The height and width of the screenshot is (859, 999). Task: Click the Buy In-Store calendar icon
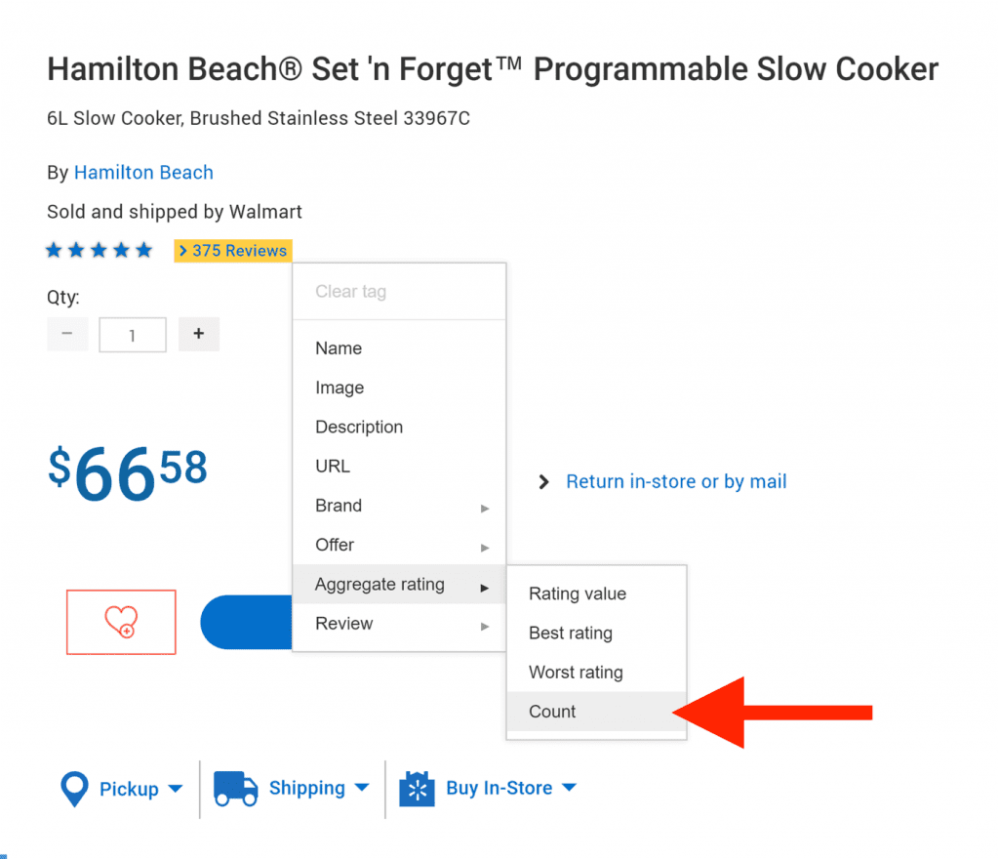(417, 789)
